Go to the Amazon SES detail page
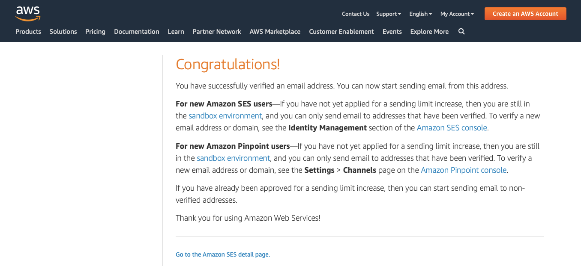581x266 pixels. pyautogui.click(x=223, y=254)
